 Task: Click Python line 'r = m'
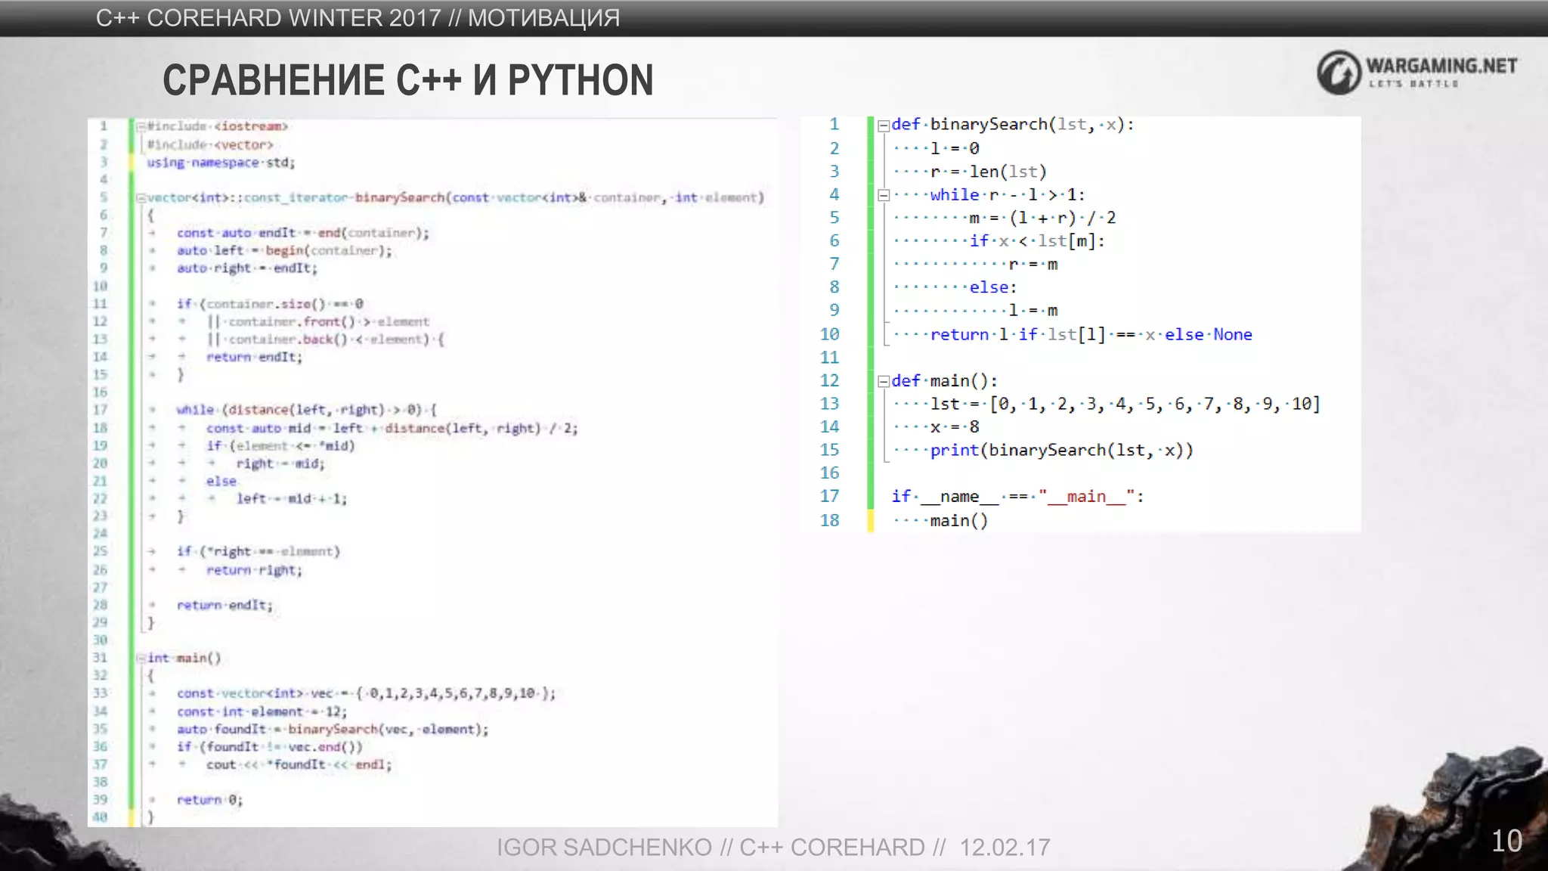point(1033,265)
